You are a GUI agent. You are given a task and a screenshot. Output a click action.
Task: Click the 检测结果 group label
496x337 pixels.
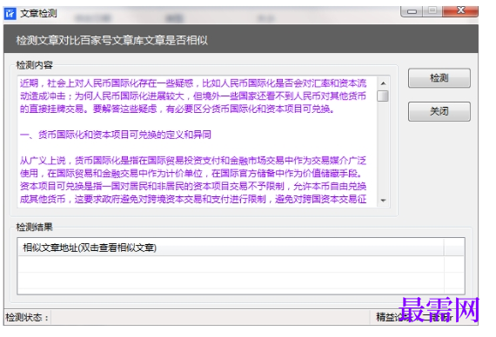35,227
